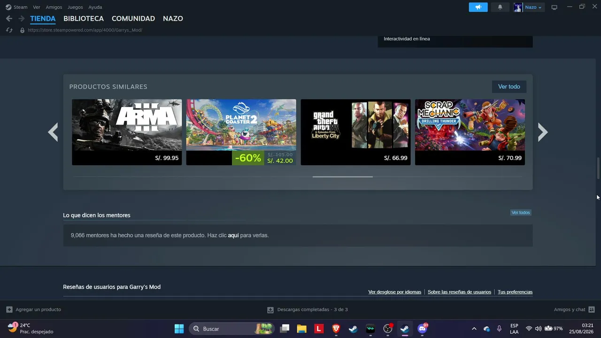The width and height of the screenshot is (601, 338).
Task: Click the aquí link for curator reviews
Action: (233, 235)
